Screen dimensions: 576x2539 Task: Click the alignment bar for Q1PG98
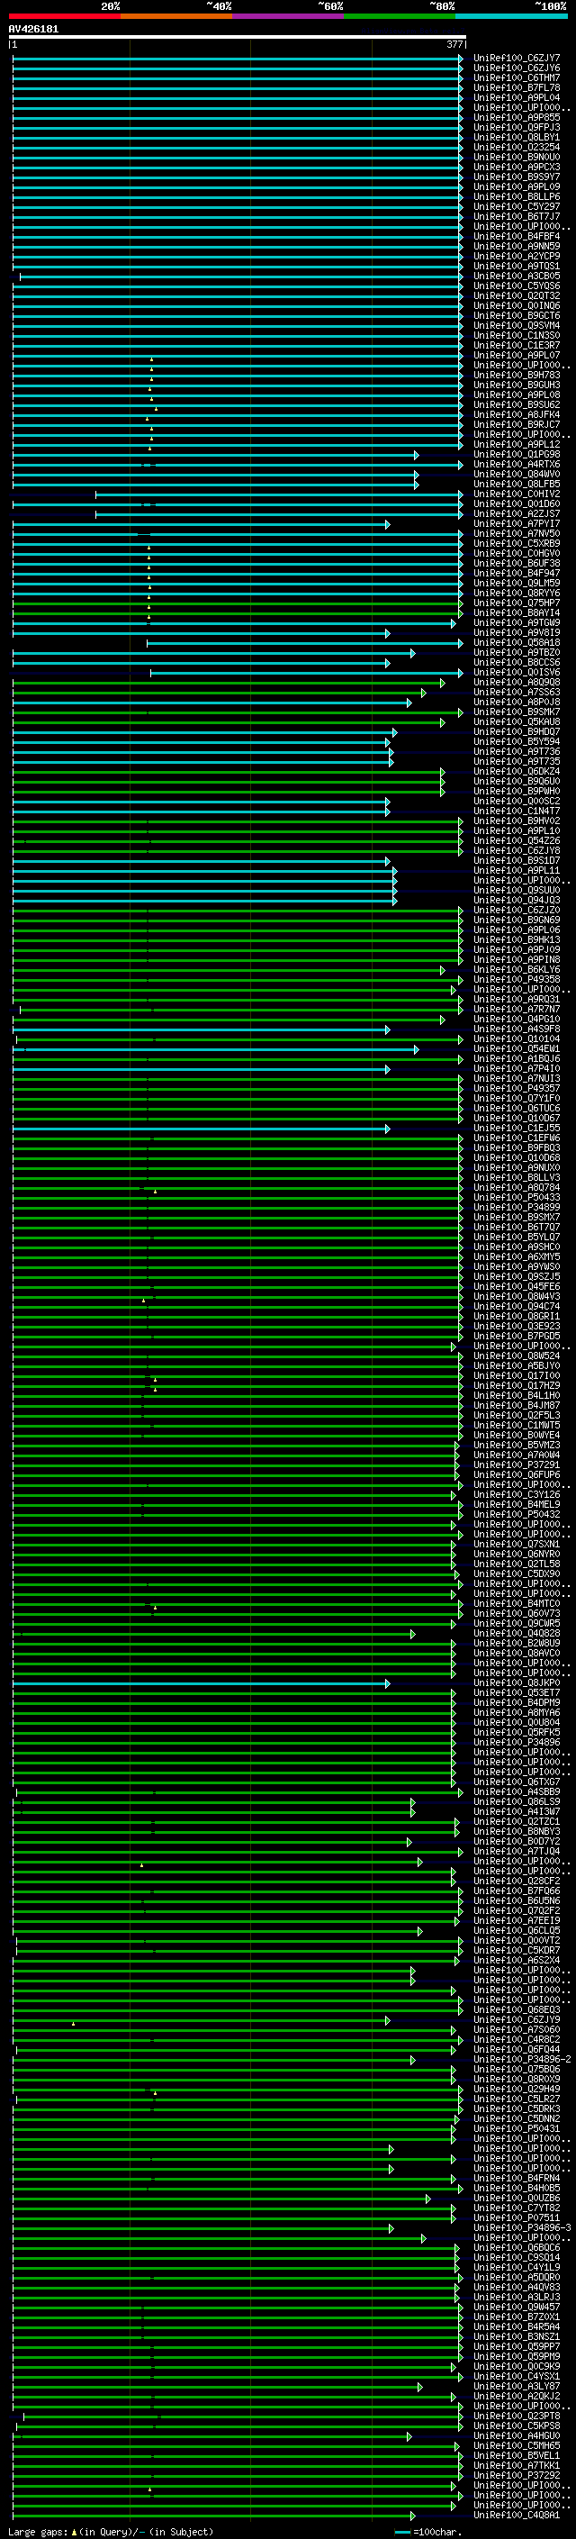tap(214, 454)
